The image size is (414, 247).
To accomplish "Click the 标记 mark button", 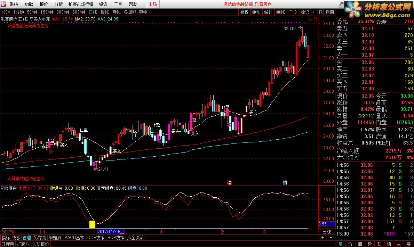I will tap(305, 12).
